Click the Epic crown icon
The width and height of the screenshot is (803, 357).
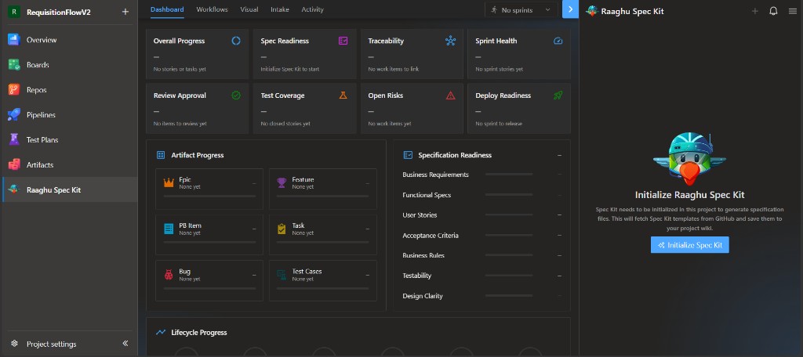coord(169,182)
